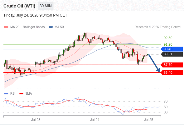Viewport: 184px width, 125px height.
Task: Click the Crude Oil (WTI) title
Action: click(x=19, y=6)
